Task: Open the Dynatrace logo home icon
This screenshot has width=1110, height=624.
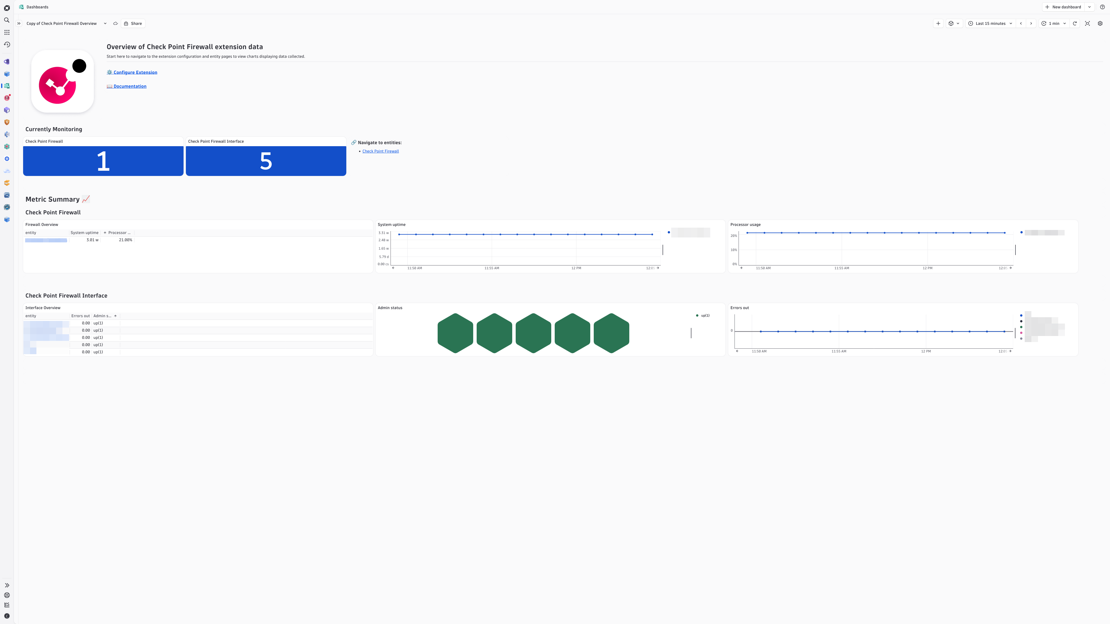Action: coord(6,8)
